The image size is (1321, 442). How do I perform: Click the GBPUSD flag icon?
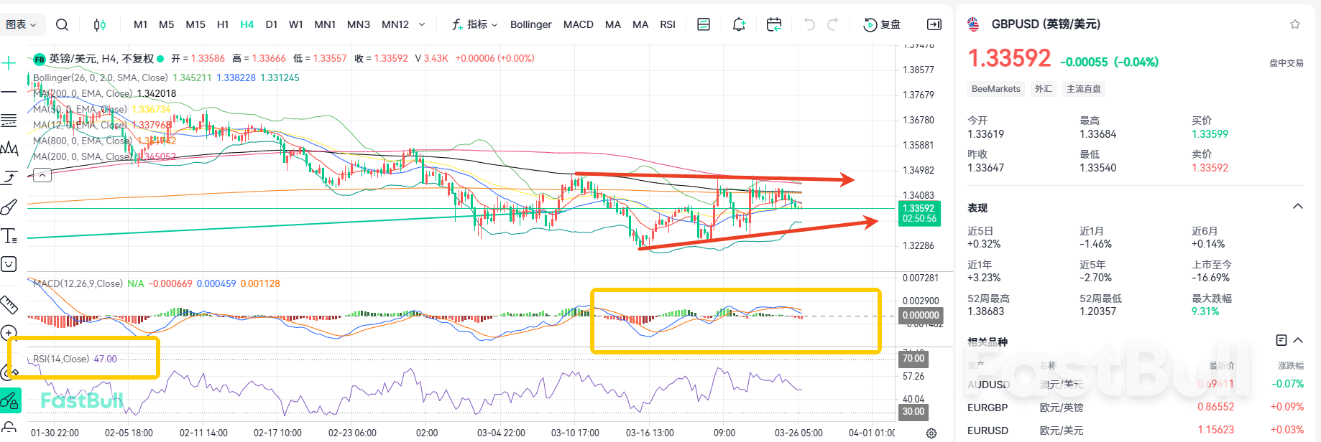(974, 24)
